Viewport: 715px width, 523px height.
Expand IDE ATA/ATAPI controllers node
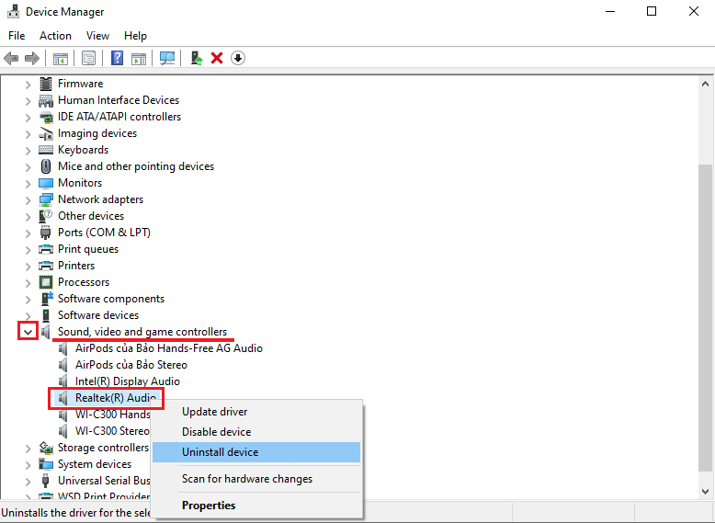pos(28,117)
